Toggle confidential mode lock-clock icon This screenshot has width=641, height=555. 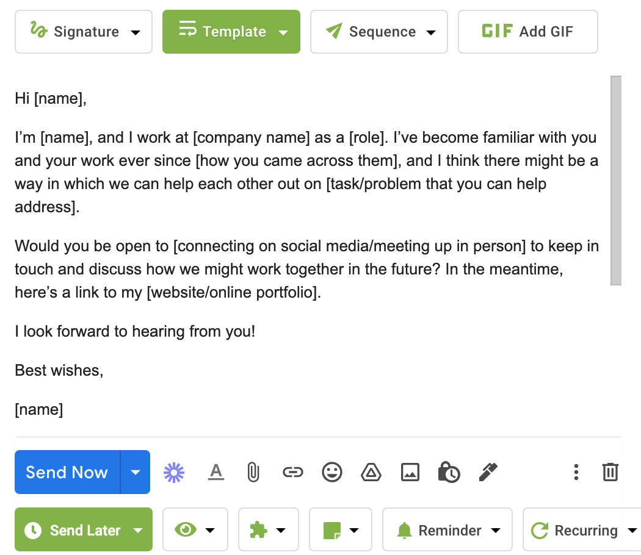click(x=449, y=472)
